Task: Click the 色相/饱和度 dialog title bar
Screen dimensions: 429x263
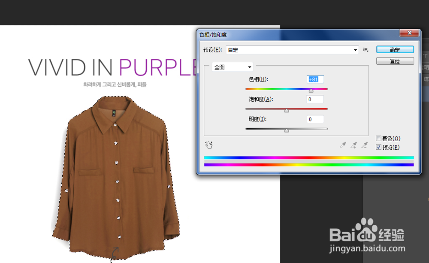Action: click(298, 35)
